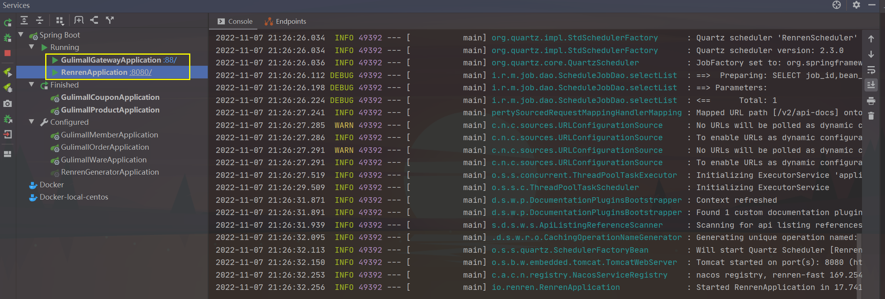Switch to the Endpoints tab
885x299 pixels.
tap(285, 21)
